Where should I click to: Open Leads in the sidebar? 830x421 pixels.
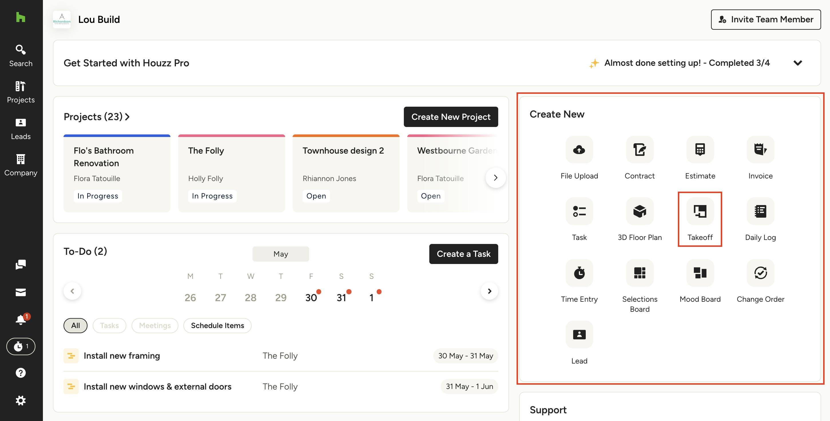click(x=21, y=129)
